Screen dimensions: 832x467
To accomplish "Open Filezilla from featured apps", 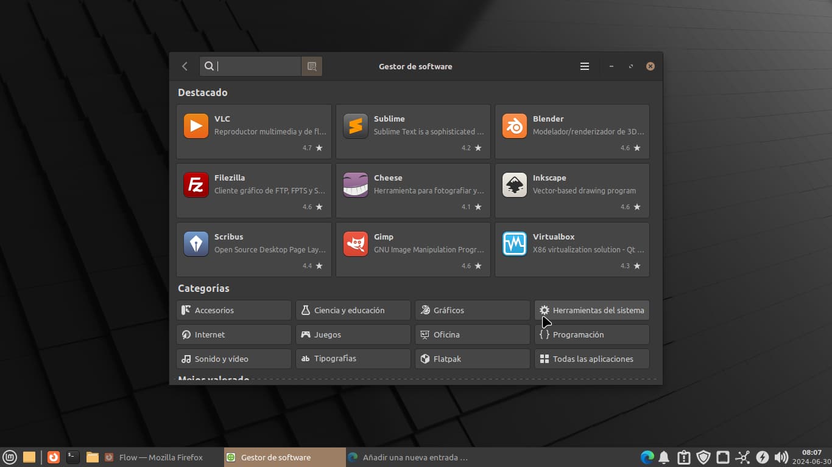I will click(254, 190).
